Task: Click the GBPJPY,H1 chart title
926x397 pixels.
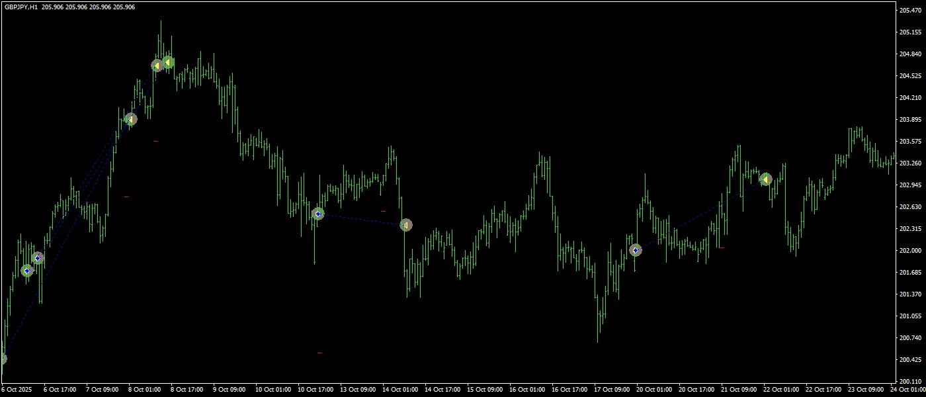Action: pyautogui.click(x=21, y=7)
